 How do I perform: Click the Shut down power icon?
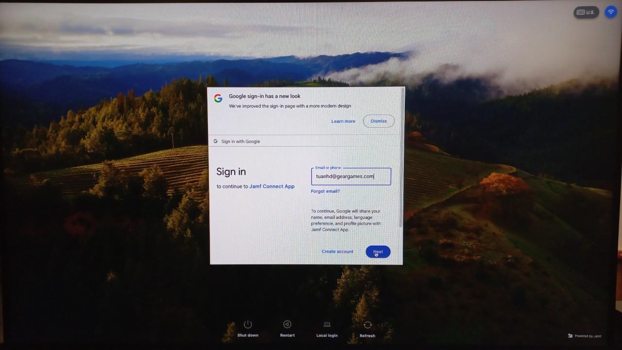(247, 325)
